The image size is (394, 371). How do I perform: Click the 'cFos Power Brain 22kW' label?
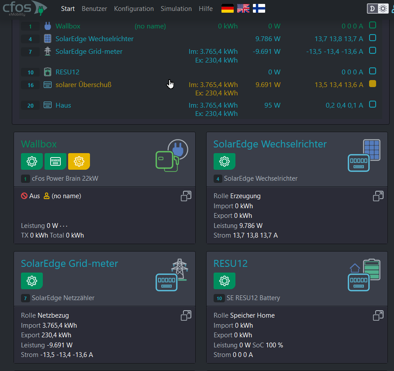point(65,178)
